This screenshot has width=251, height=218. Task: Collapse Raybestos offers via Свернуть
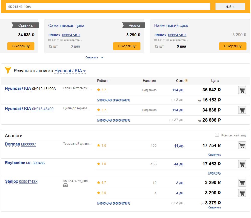tap(214, 173)
